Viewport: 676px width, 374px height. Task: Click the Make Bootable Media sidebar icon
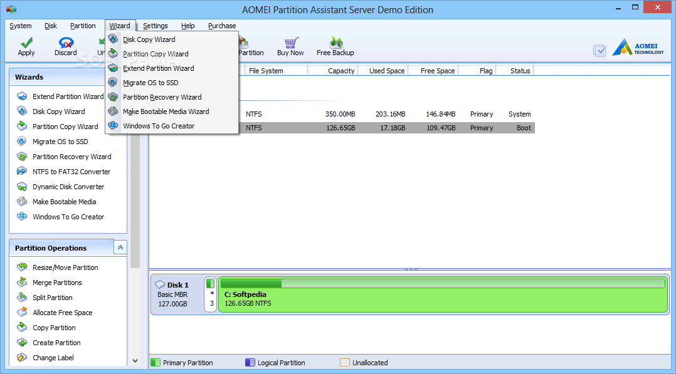tap(22, 202)
